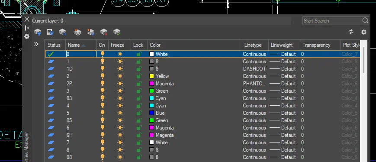The height and width of the screenshot is (162, 376).
Task: Open color picker for layer 3 Green swatch
Action: (151, 91)
